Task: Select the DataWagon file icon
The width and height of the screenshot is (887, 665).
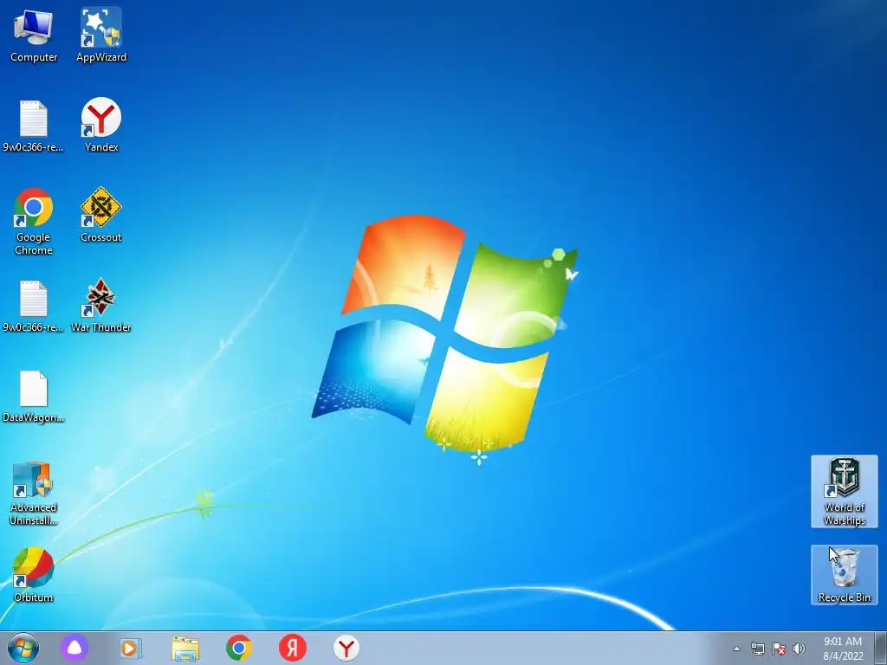Action: tap(34, 397)
